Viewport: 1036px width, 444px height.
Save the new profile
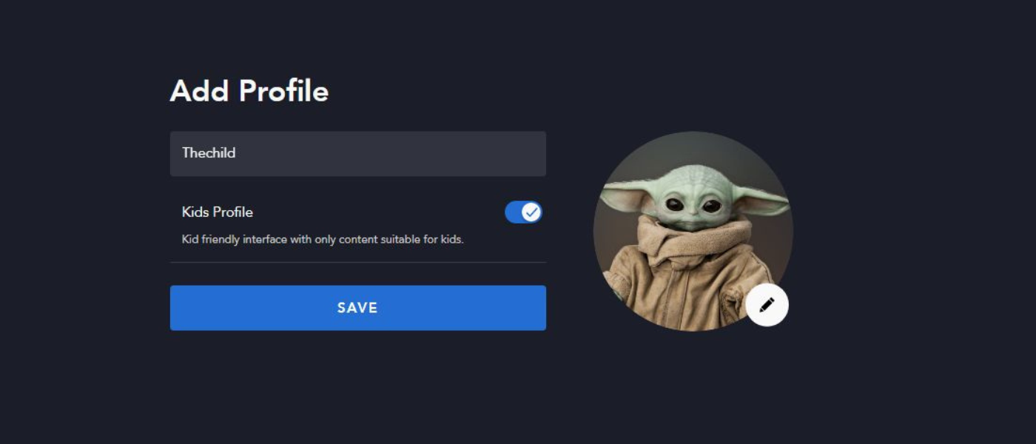click(358, 308)
